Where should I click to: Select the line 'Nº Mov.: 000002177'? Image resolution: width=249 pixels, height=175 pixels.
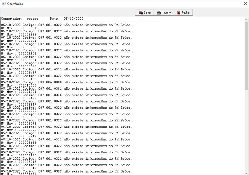click(19, 98)
